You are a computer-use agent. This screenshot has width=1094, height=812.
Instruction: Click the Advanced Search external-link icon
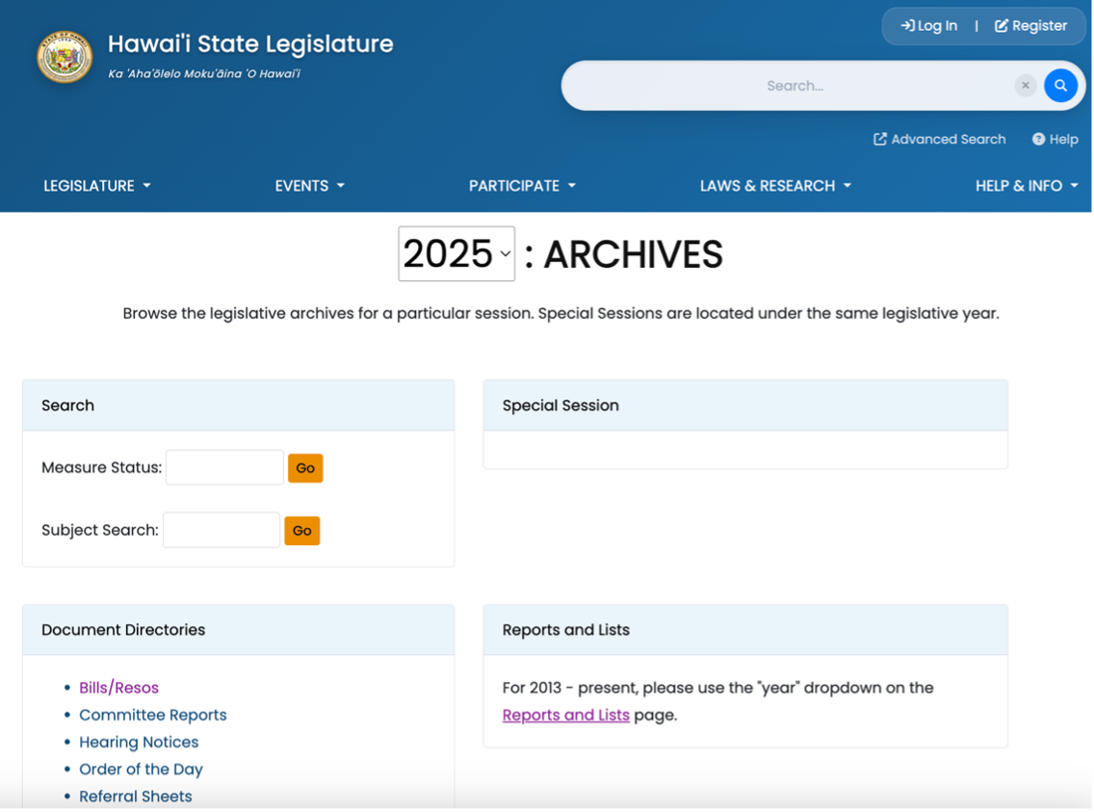880,140
